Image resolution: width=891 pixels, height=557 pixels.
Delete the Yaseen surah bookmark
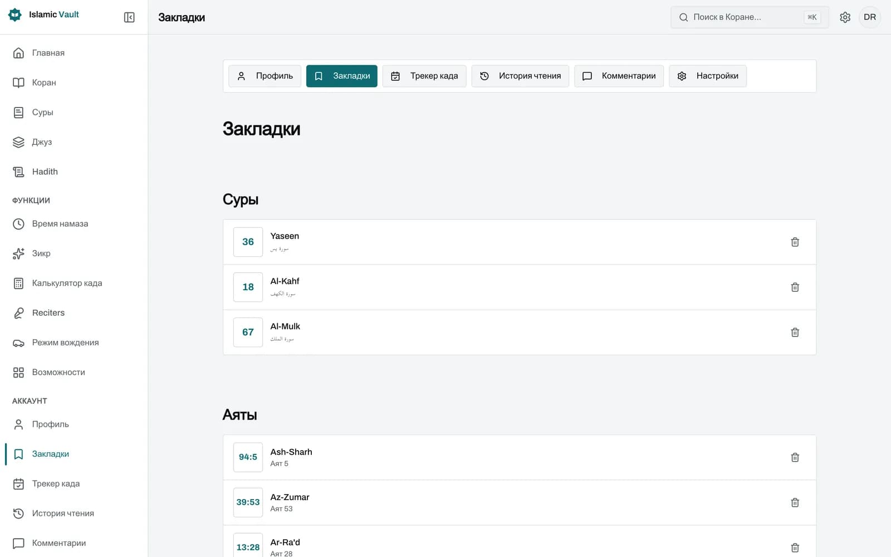coord(795,242)
